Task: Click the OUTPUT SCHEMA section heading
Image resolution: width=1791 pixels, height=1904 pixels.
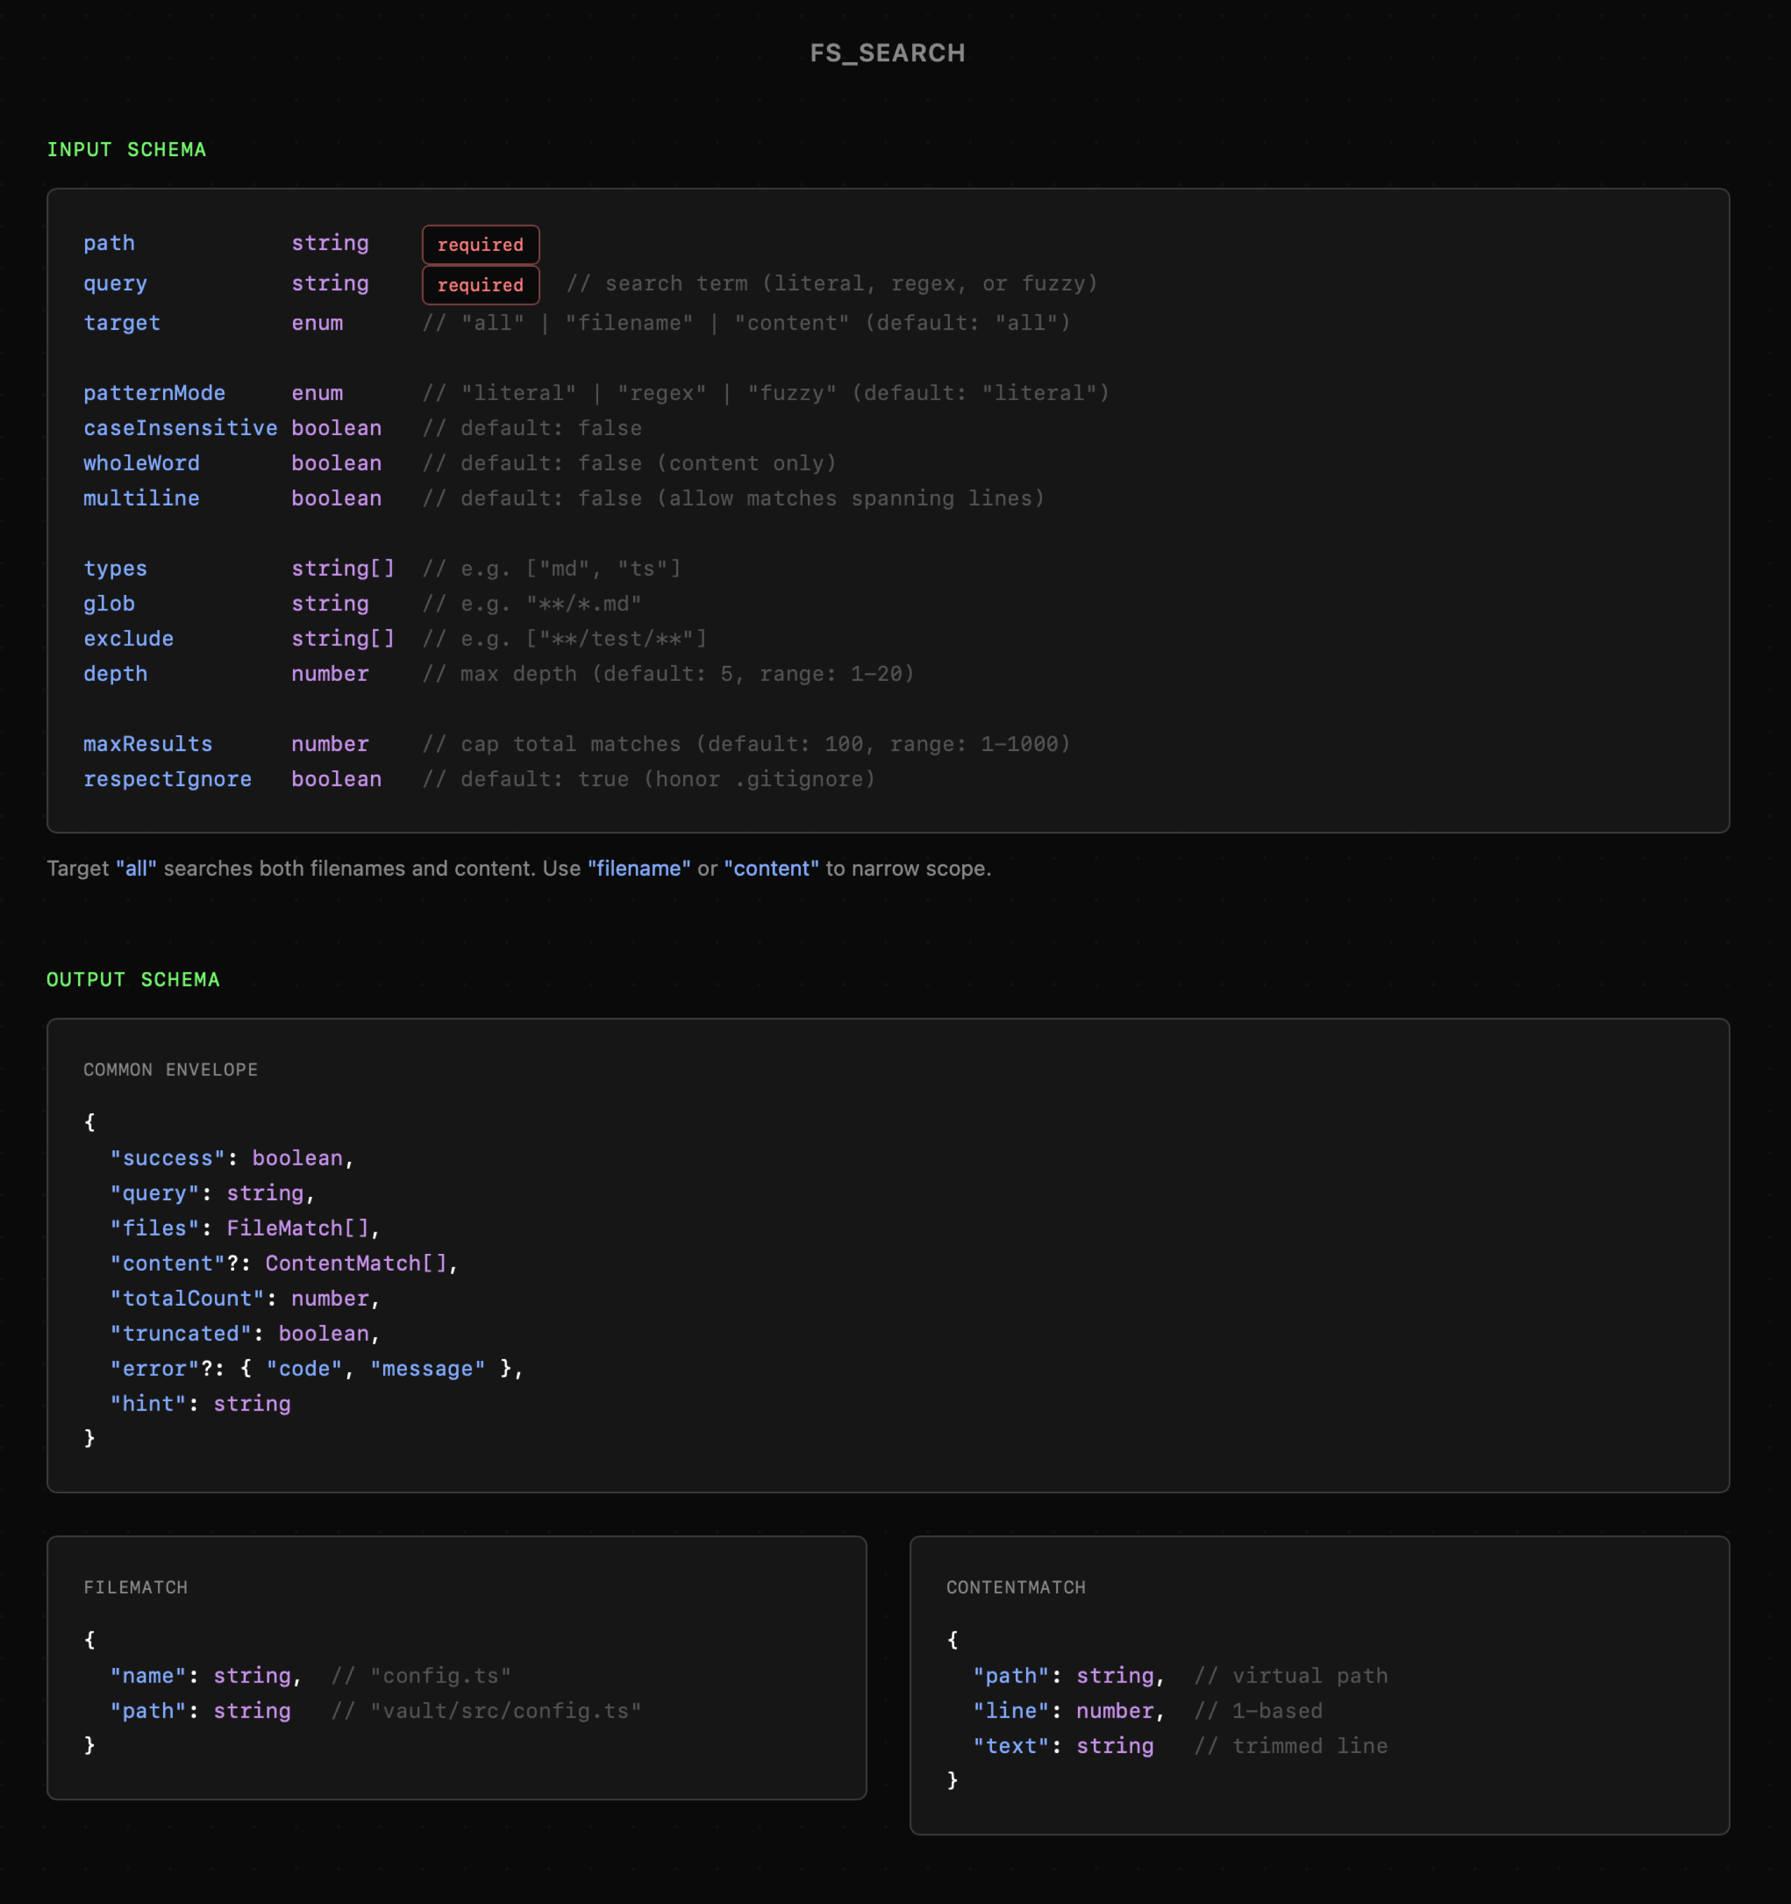Action: (133, 979)
